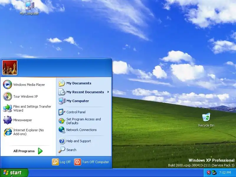
Task: Click the green start button
Action: coord(14,173)
